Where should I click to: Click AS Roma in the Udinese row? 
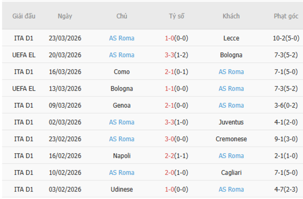(x=231, y=189)
